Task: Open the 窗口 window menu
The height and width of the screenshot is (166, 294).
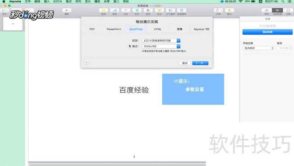Action: (x=116, y=1)
